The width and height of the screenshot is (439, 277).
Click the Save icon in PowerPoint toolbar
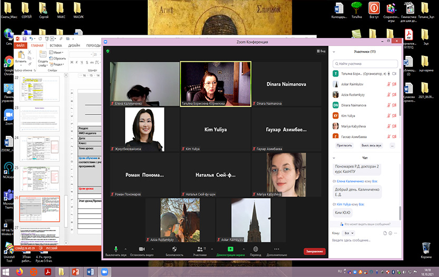click(x=24, y=39)
